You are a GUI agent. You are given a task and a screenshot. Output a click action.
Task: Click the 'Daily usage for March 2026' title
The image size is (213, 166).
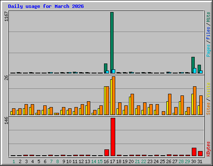click(46, 6)
